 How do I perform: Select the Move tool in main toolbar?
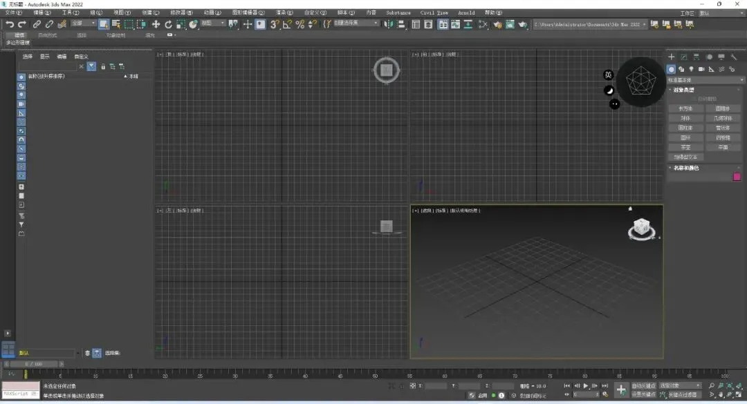click(156, 24)
